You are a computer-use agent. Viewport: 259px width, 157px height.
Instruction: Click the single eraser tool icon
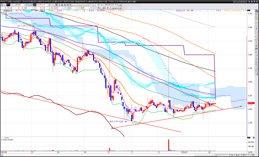coord(256,60)
